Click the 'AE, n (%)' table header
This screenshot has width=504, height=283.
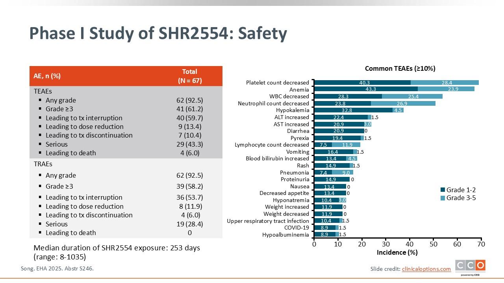point(47,76)
